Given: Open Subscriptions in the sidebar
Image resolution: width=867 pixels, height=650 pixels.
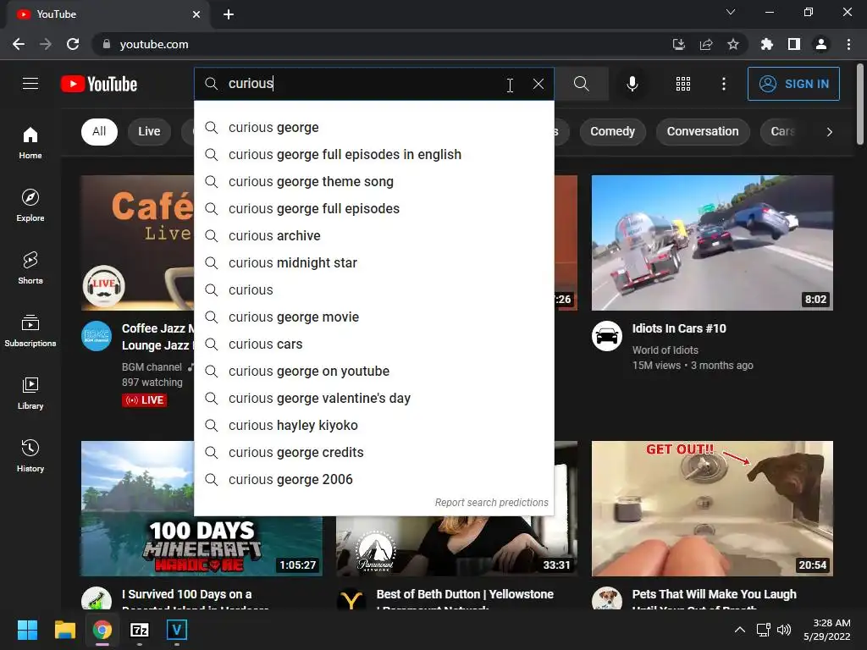Looking at the screenshot, I should [30, 331].
